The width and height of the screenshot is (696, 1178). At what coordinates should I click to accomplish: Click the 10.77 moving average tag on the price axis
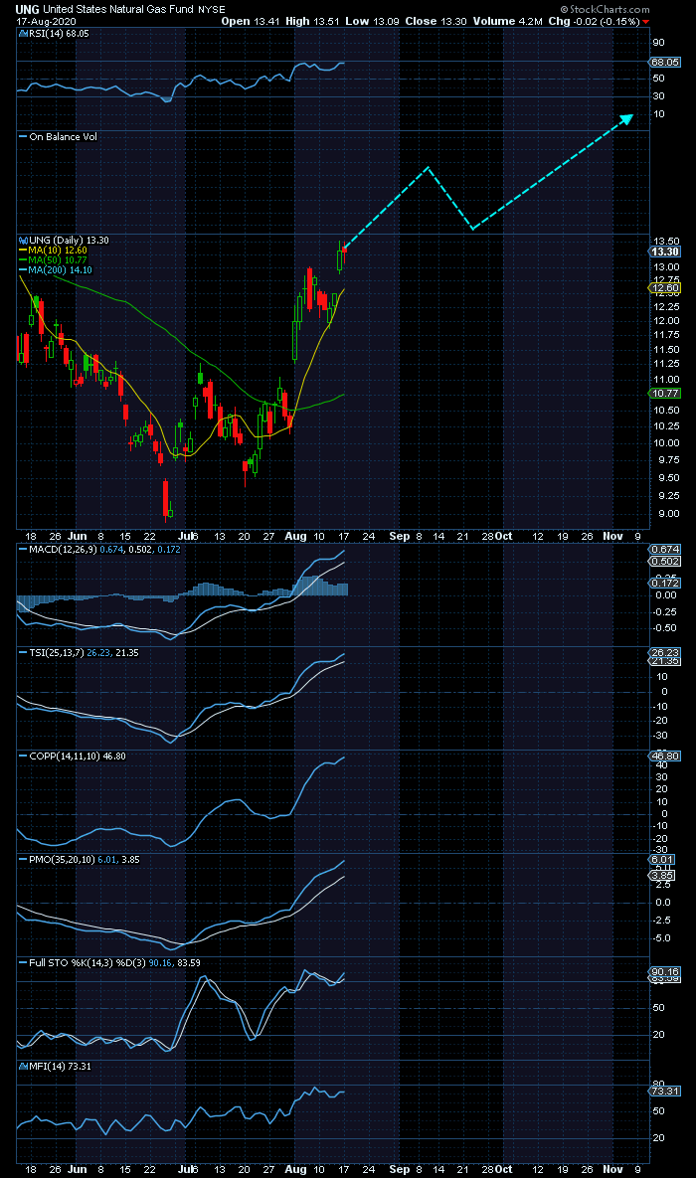[x=664, y=393]
